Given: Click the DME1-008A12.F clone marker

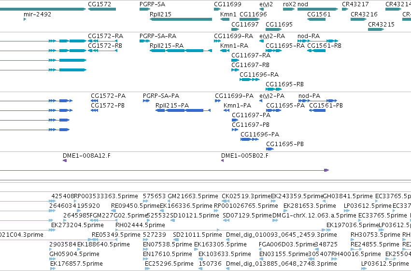Looking at the screenshot, I should 65,161.
